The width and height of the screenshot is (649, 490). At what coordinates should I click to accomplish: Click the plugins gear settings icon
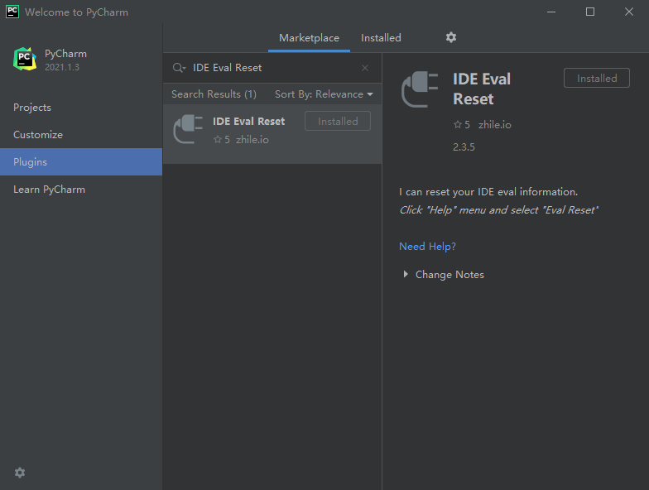(x=451, y=37)
